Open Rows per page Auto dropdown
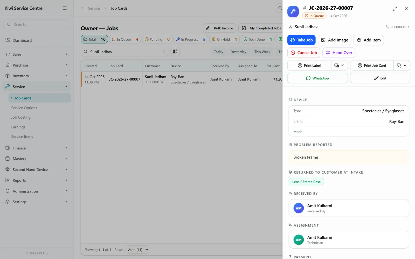 point(137,250)
